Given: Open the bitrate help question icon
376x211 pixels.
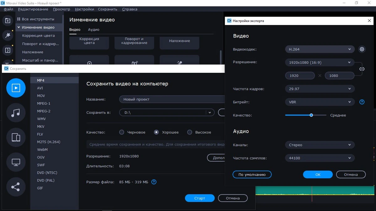Looking at the screenshot, I should point(362,102).
